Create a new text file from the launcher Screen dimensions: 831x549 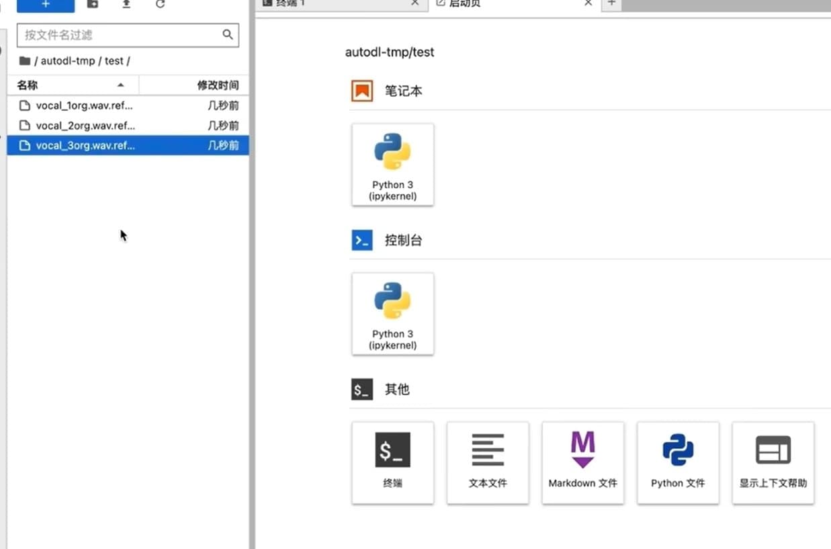coord(488,462)
